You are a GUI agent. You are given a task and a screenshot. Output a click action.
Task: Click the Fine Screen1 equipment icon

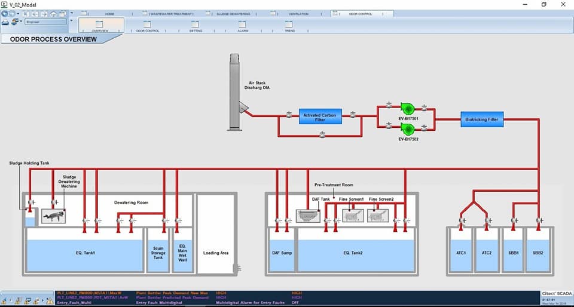[x=353, y=216]
